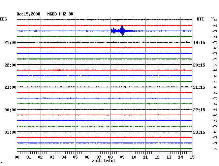219x166 pixels.
Task: Click minute label 05 on time axis
Action: pos(75,157)
